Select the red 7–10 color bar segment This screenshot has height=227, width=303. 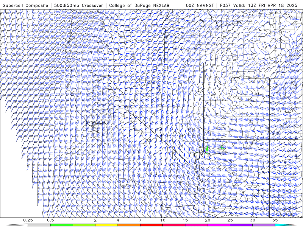click(151, 225)
